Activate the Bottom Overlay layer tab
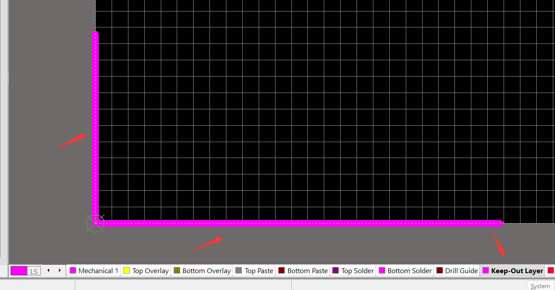The image size is (555, 290). pyautogui.click(x=202, y=271)
